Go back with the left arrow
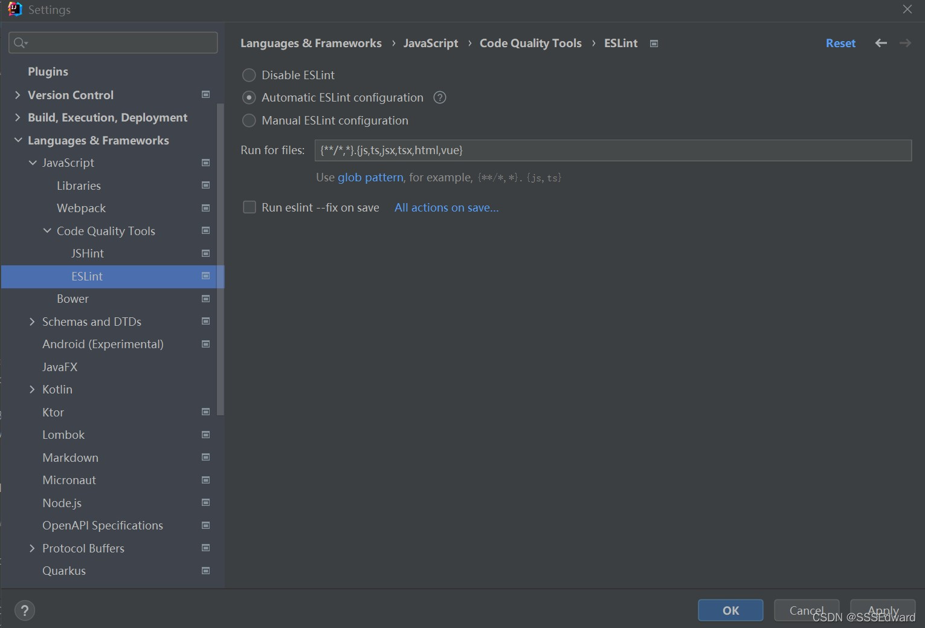925x628 pixels. click(x=881, y=43)
